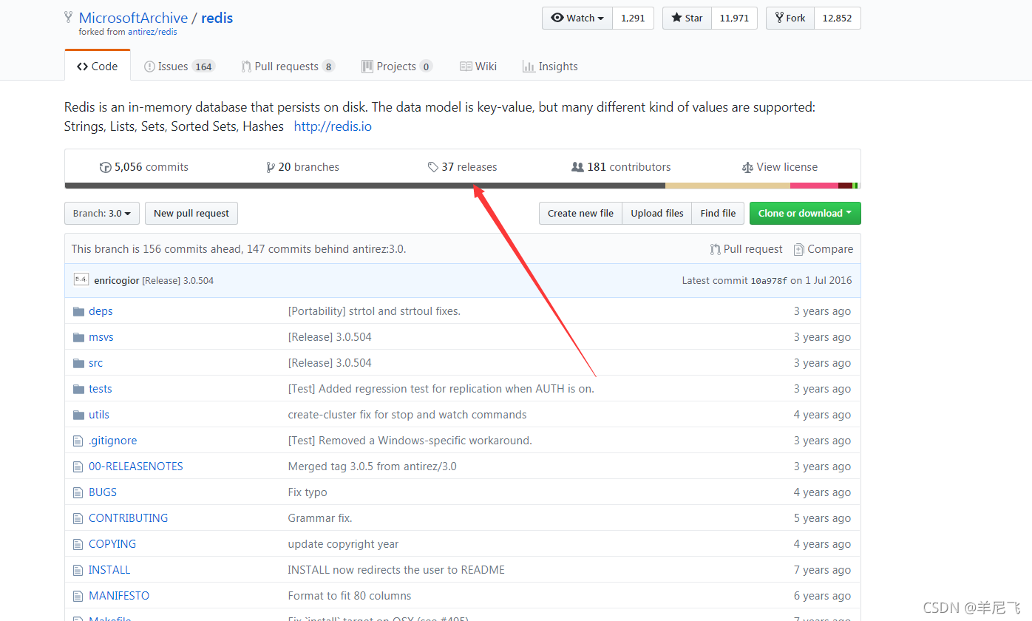Open the MicrosoftArchive owner link

134,18
